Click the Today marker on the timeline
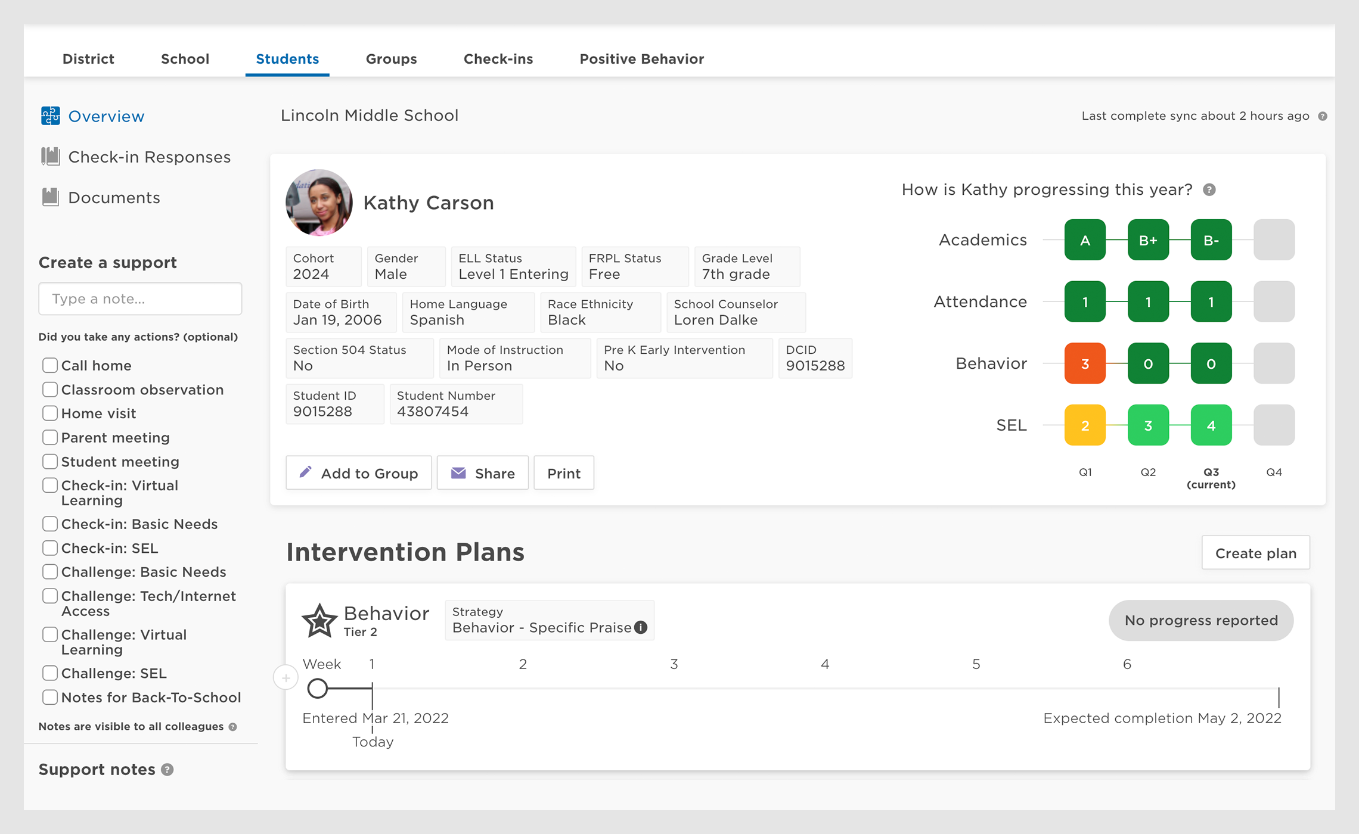 click(373, 742)
